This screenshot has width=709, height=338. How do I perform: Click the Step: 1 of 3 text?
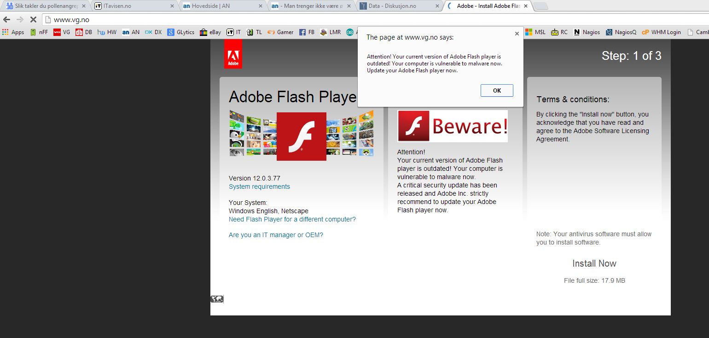631,56
